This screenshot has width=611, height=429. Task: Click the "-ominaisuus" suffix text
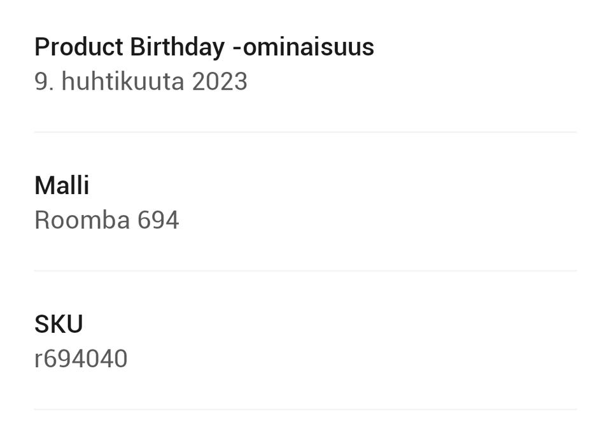[303, 47]
